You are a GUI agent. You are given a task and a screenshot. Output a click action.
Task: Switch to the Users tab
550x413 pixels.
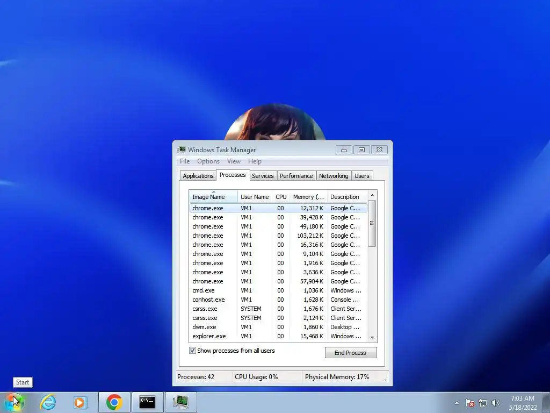click(x=361, y=176)
